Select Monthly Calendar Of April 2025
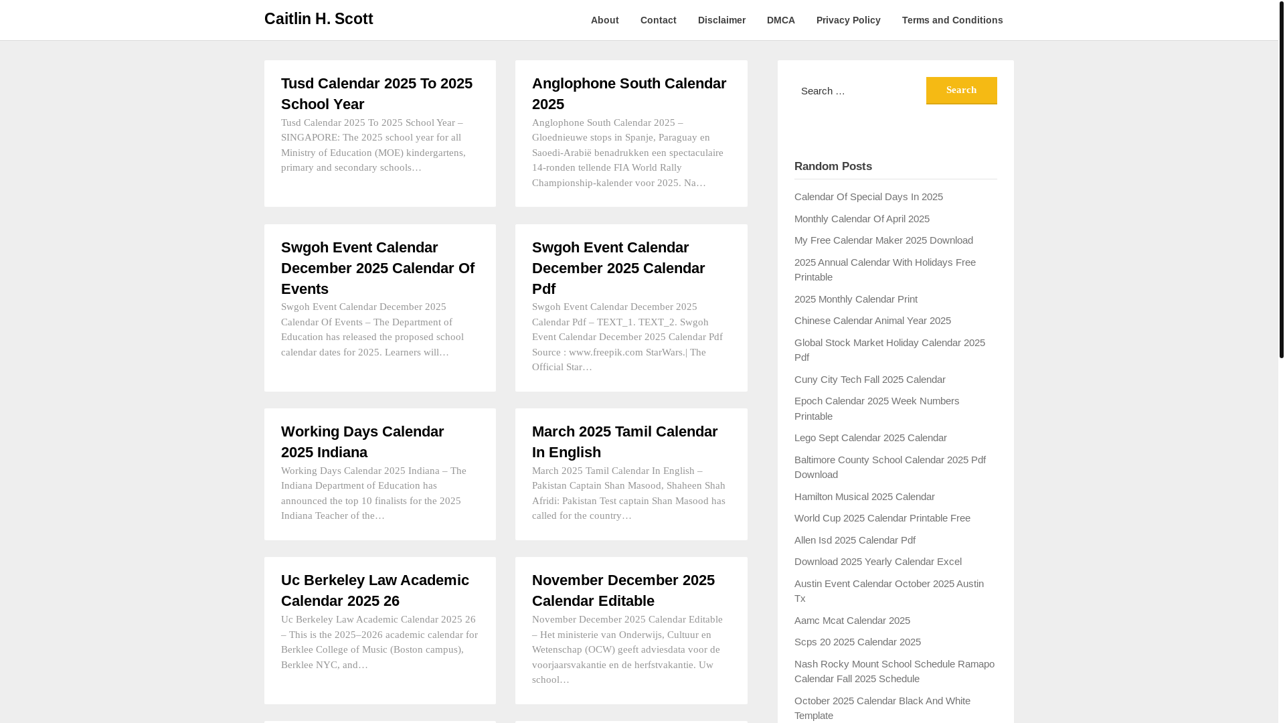The width and height of the screenshot is (1285, 723). (x=861, y=219)
